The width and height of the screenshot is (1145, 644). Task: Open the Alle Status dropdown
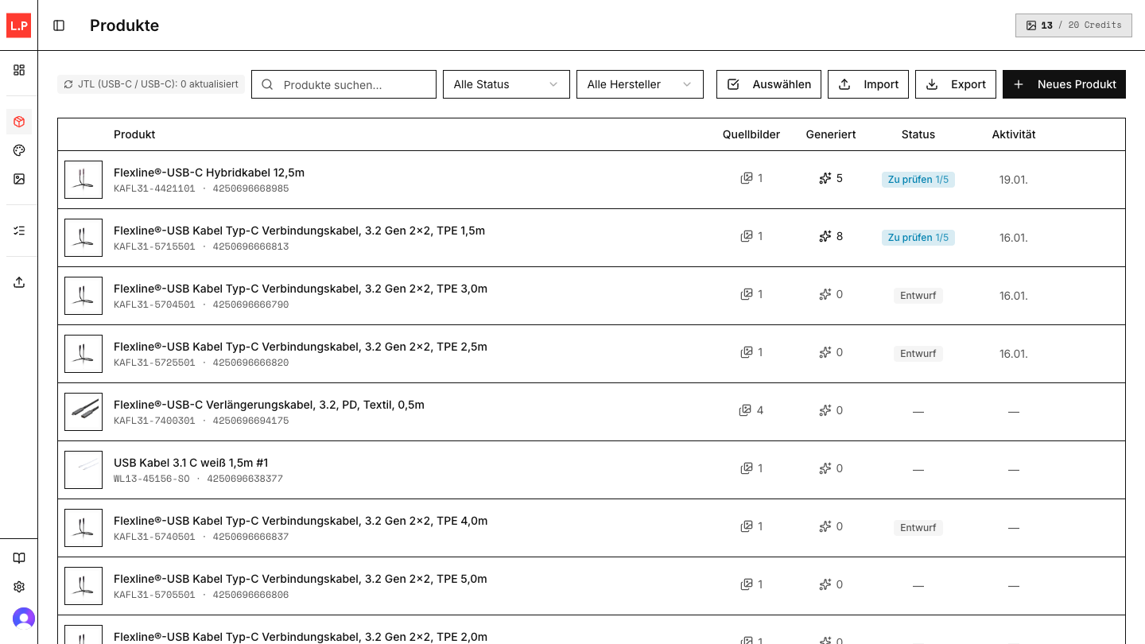point(507,84)
